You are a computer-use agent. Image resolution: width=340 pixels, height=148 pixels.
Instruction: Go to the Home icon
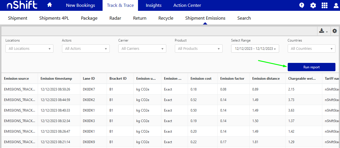(x=49, y=5)
